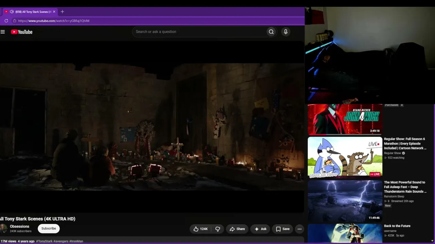Screen dimensions: 435x244
Task: Visit the Regular Show channel link
Action: (x=393, y=153)
